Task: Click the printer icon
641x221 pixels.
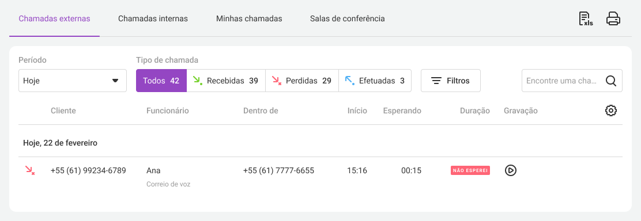Action: (x=613, y=19)
